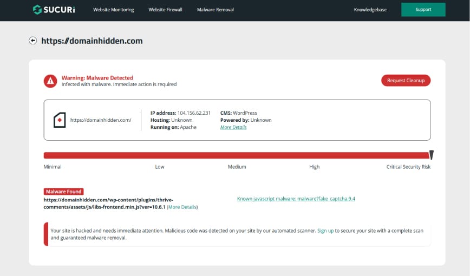The width and height of the screenshot is (470, 276).
Task: Click the Medium risk label
Action: click(x=237, y=167)
